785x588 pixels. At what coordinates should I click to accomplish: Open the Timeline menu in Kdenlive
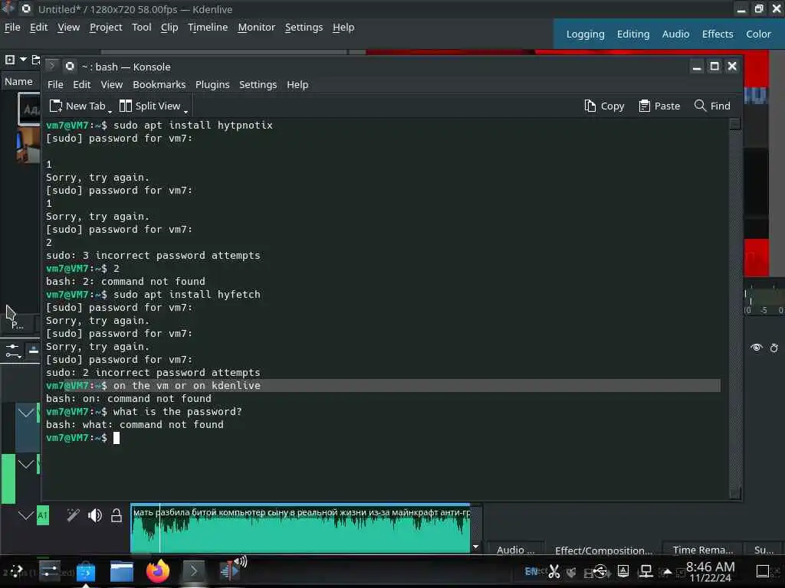point(208,28)
